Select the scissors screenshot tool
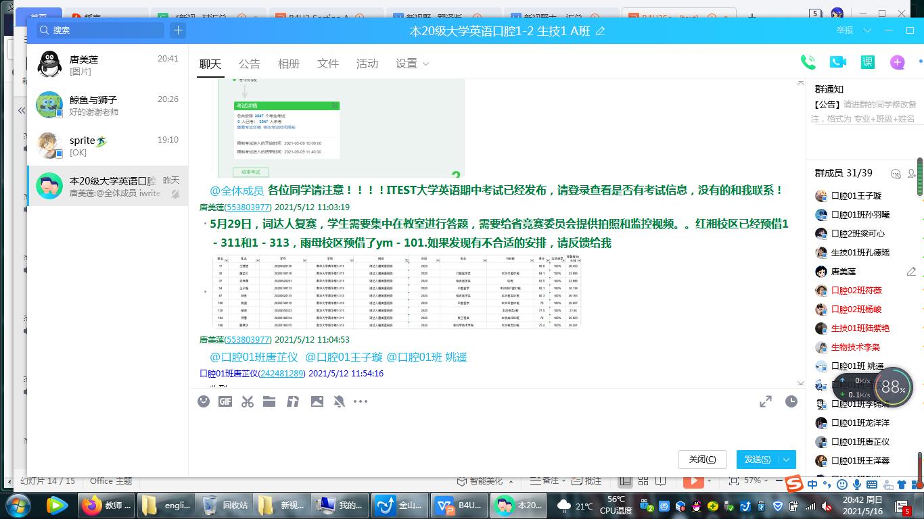Screen dimensions: 924x519 248,401
